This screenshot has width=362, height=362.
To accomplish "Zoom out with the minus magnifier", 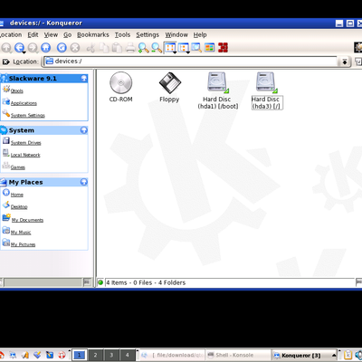I will 157,48.
